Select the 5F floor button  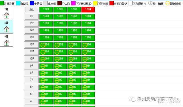(32, 94)
